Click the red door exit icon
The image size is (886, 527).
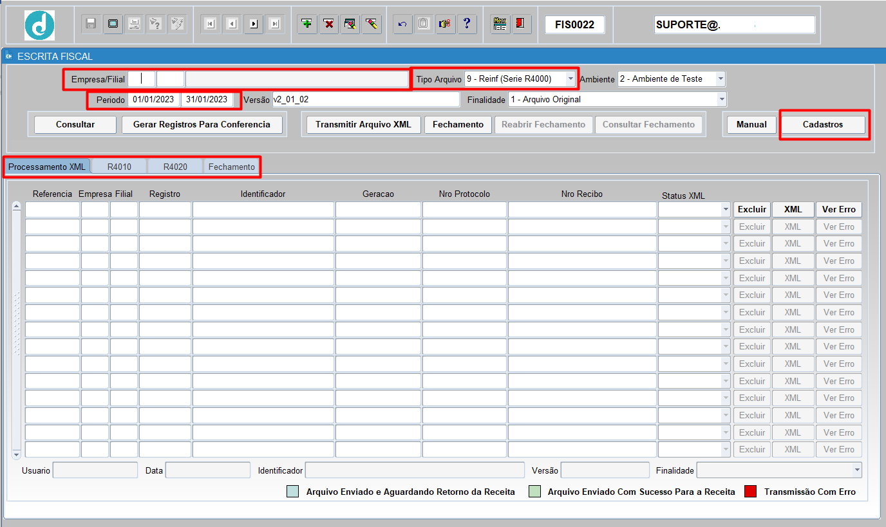[521, 24]
